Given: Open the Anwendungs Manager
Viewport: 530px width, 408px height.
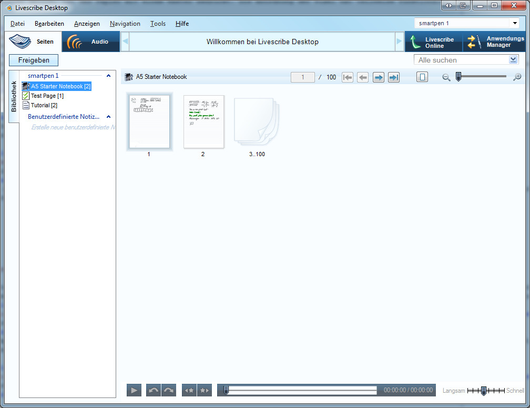Looking at the screenshot, I should [494, 42].
